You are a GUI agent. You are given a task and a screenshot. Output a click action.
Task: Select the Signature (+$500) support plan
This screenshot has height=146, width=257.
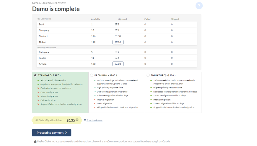click(148, 75)
